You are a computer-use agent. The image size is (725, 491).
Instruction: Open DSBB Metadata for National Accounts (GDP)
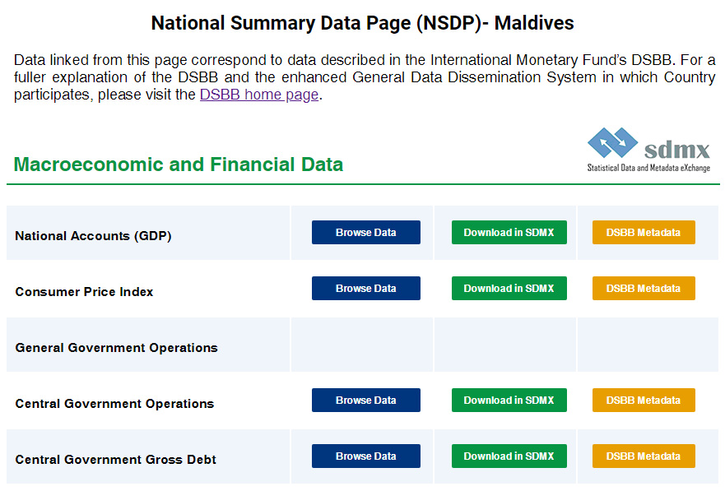point(644,232)
